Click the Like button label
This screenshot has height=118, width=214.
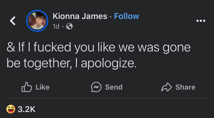pyautogui.click(x=43, y=87)
